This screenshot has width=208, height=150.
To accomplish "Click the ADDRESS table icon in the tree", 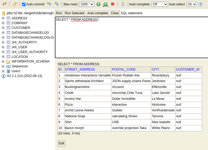I will [9, 18].
